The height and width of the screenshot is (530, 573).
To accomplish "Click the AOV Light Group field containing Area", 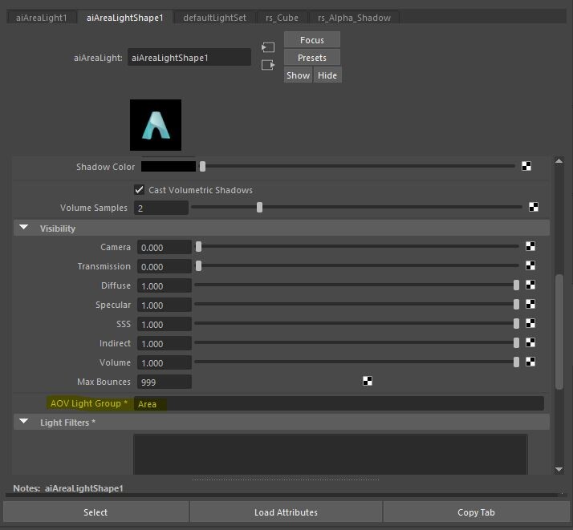I will pos(339,403).
